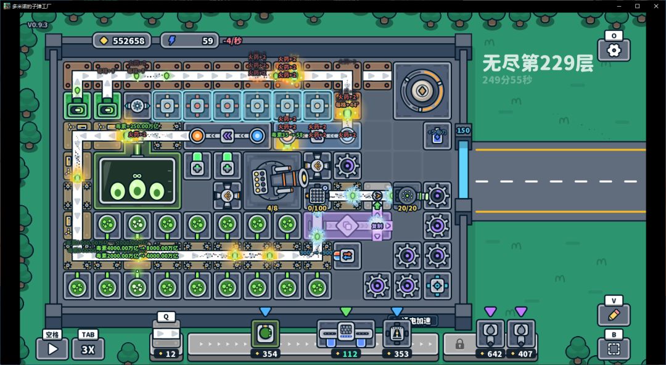Select the cyan crosshair tile beside purple gears
This screenshot has width=666, height=365.
(437, 286)
